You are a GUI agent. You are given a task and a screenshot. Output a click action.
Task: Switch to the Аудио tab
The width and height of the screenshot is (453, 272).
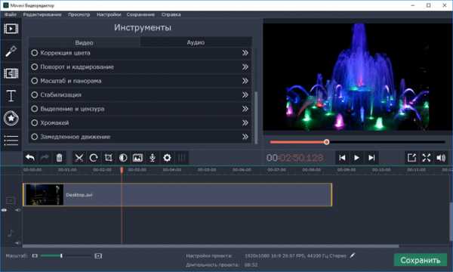(196, 42)
